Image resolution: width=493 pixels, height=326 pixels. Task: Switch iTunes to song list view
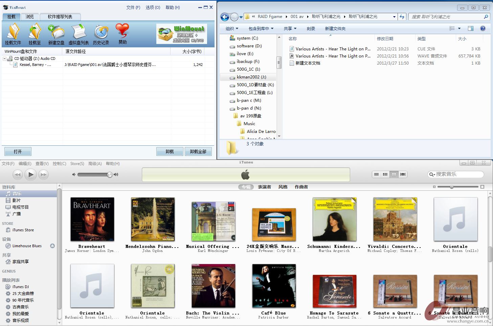(376, 174)
